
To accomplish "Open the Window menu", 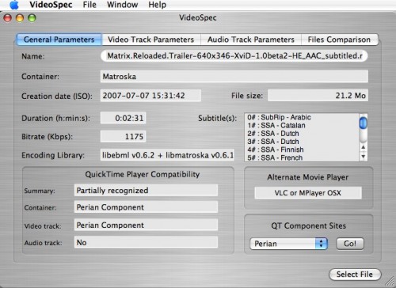I will 122,5.
